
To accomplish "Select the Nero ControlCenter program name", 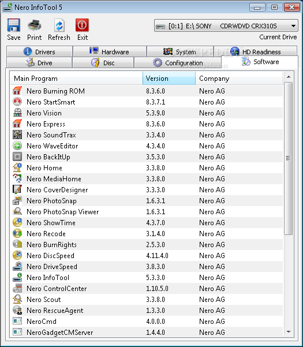I will pyautogui.click(x=57, y=289).
